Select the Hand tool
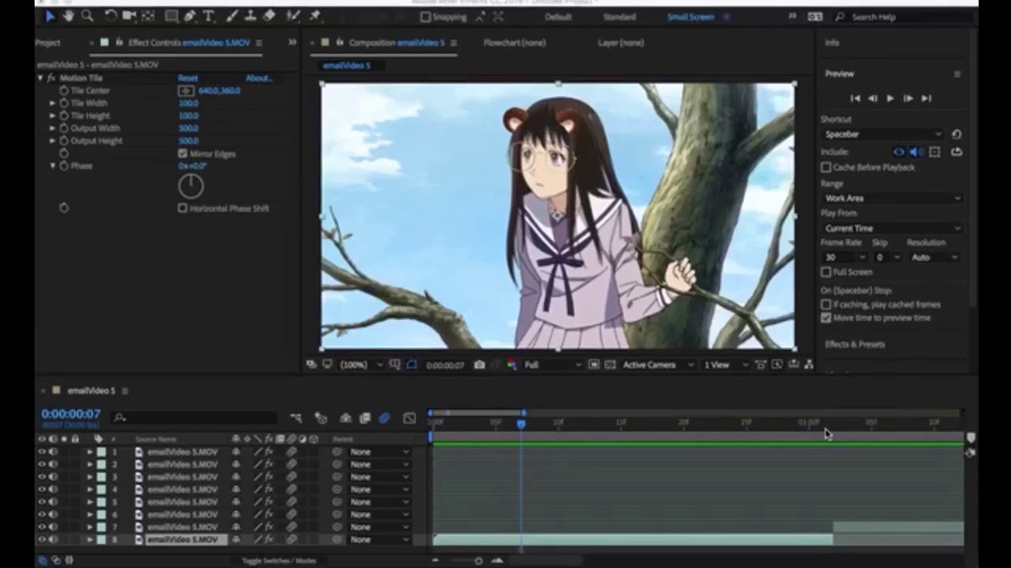Screen dimensions: 1011x568 tap(68, 16)
